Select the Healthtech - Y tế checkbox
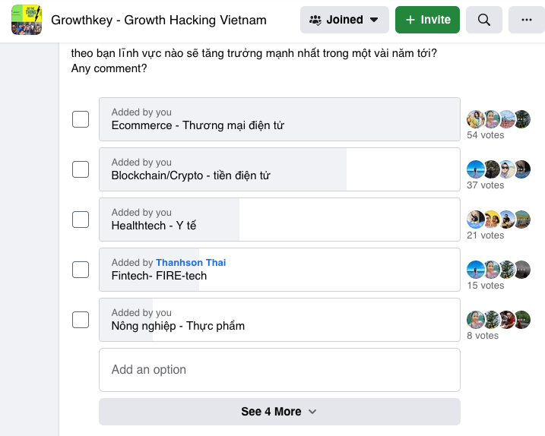Screen dimensions: 545x436 click(81, 220)
